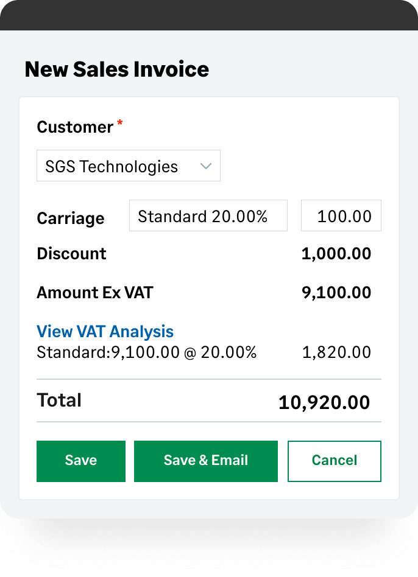Cancel the new sales invoice
The width and height of the screenshot is (418, 577).
point(334,461)
